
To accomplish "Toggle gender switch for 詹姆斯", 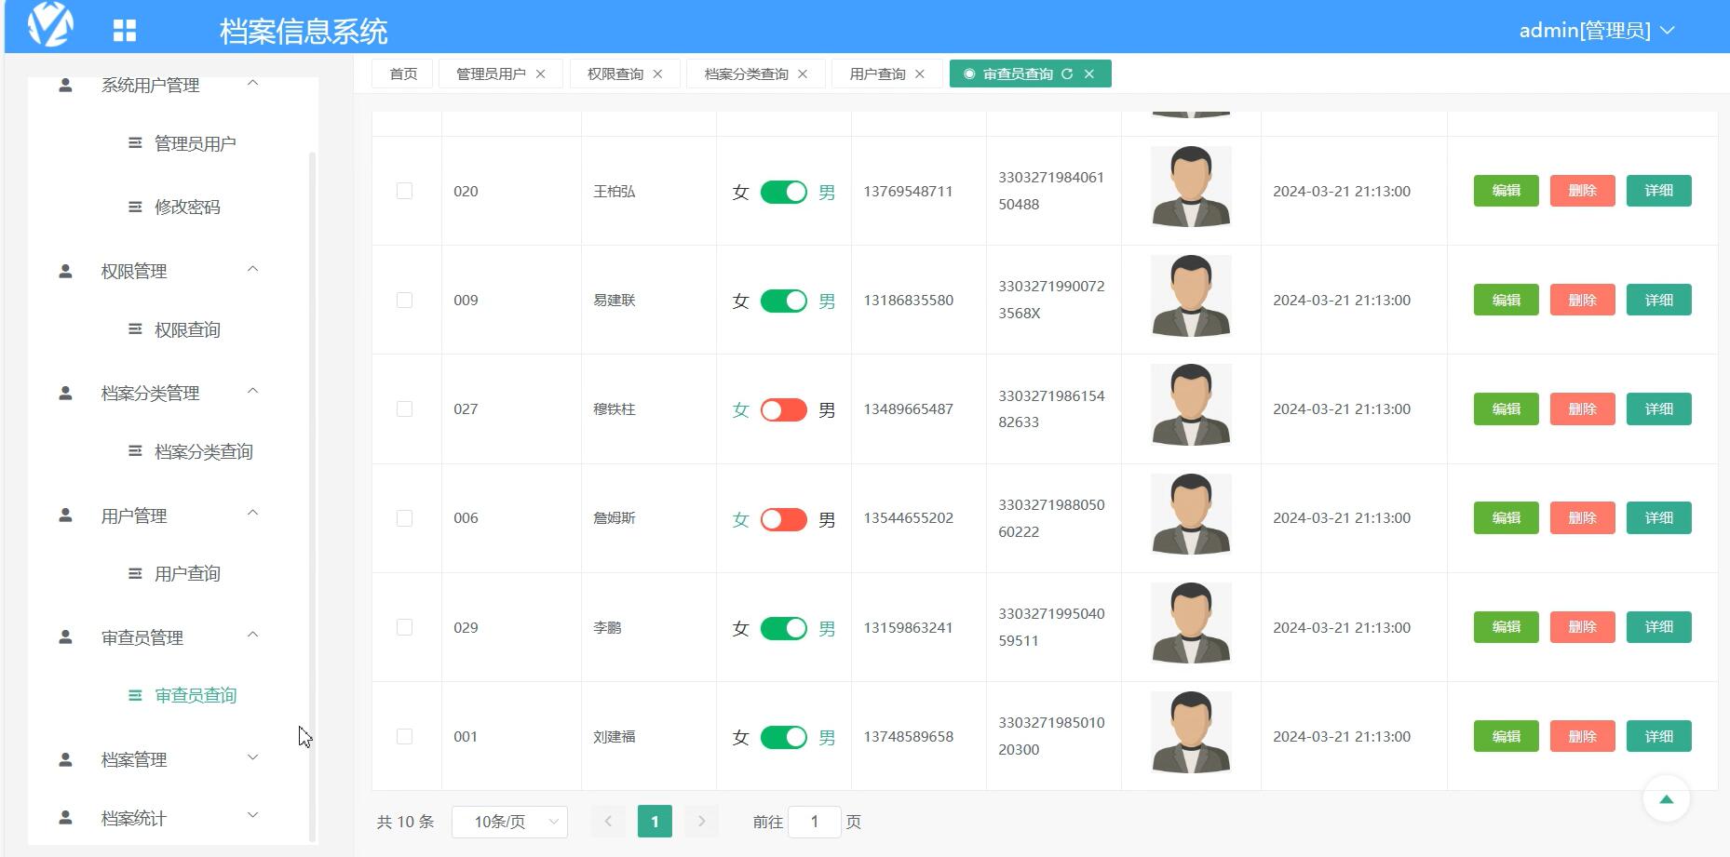I will [x=784, y=519].
